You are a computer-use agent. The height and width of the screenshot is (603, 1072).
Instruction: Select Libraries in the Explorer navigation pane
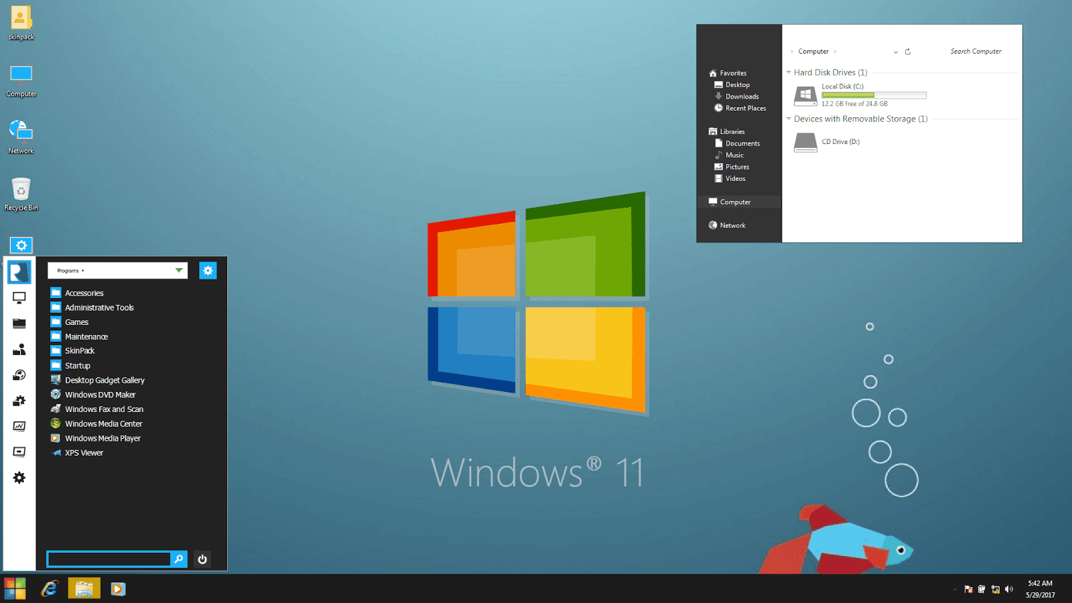727,132
